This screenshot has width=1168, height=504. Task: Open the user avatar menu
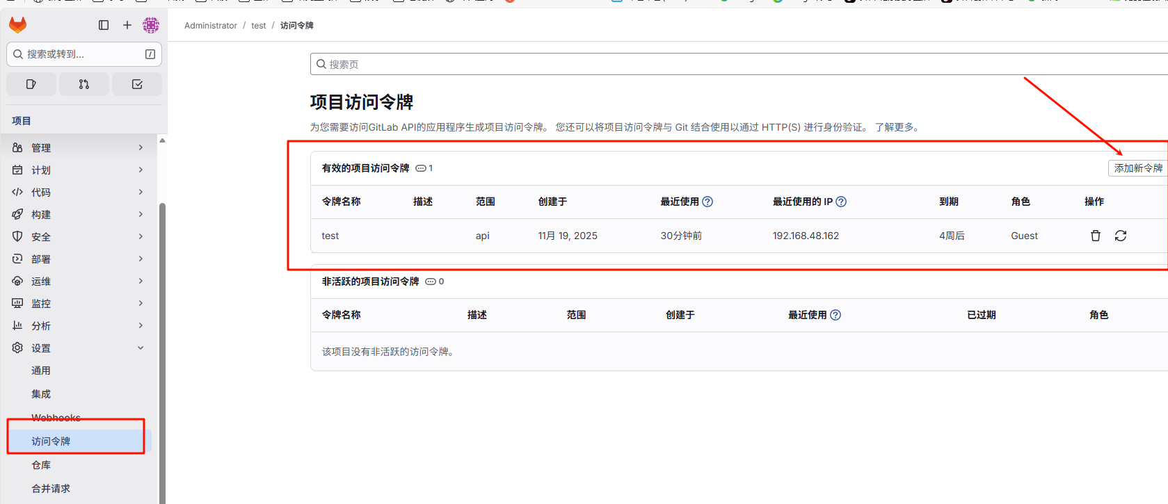click(x=151, y=25)
